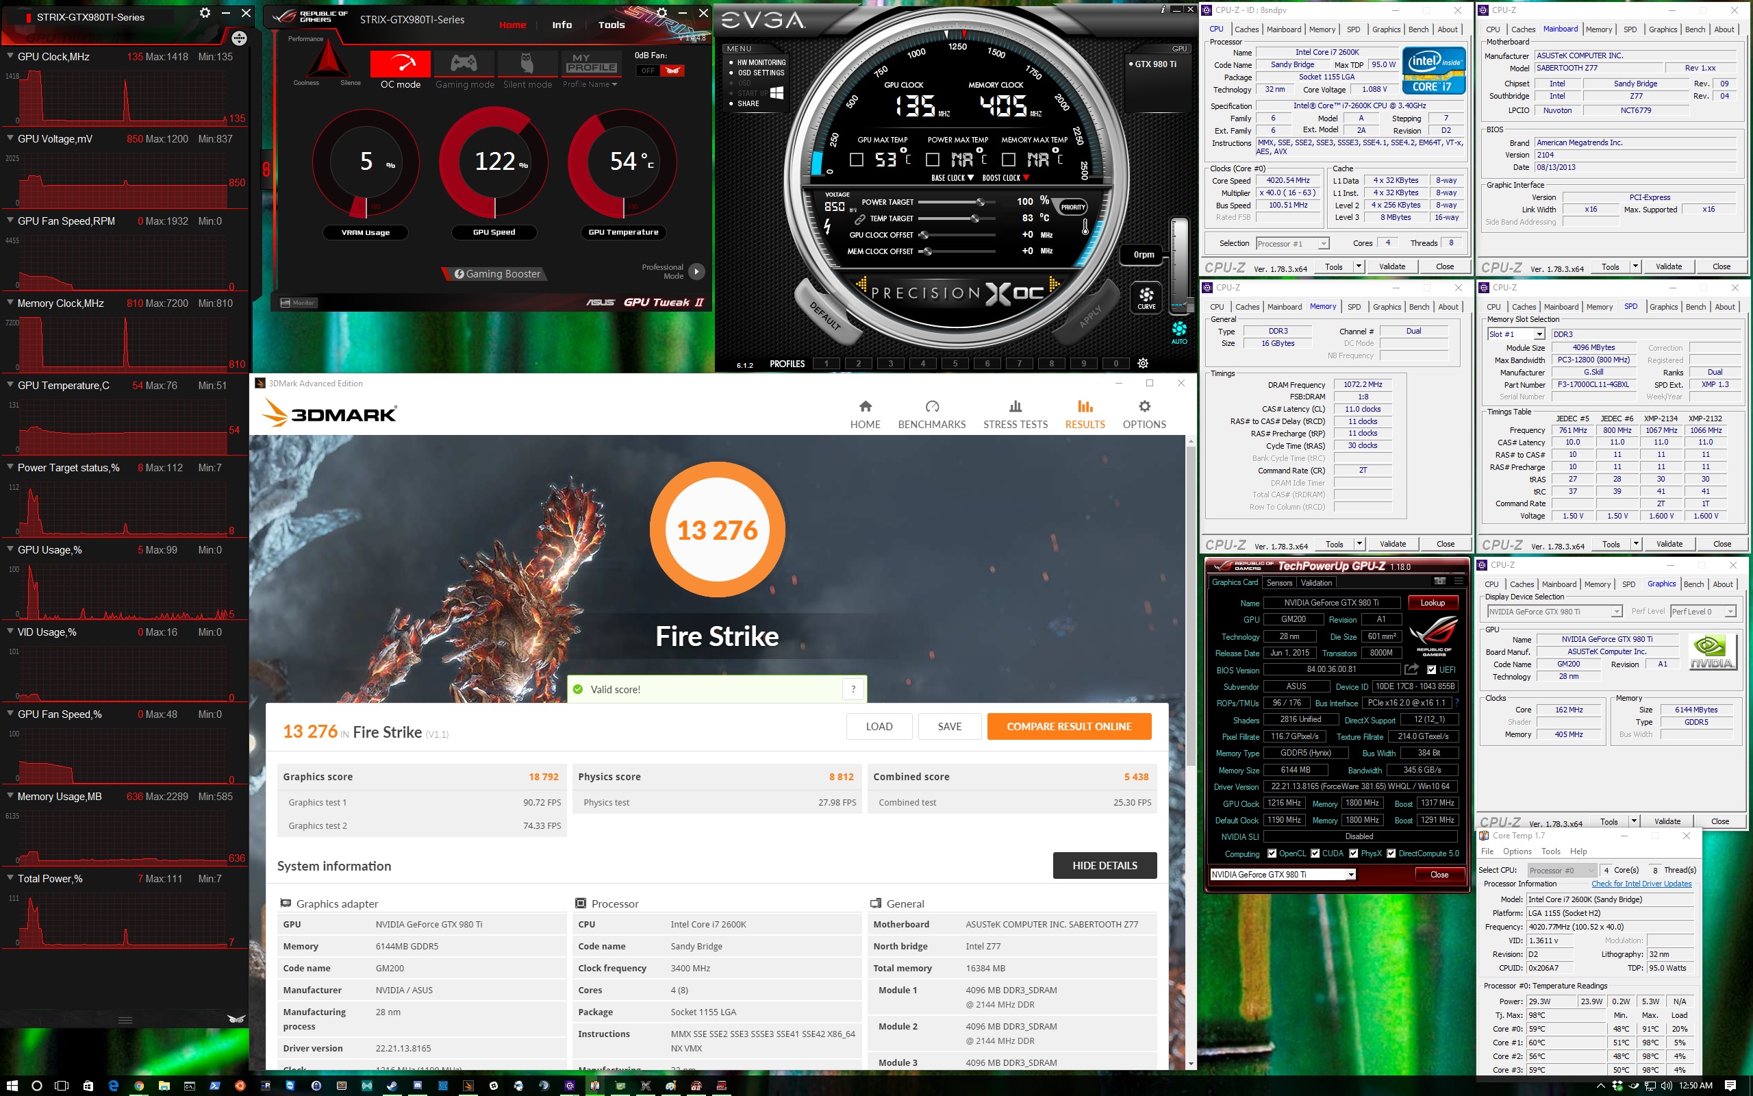The image size is (1753, 1096).
Task: Select My Profile mode in GPU Tweak
Action: pos(591,64)
